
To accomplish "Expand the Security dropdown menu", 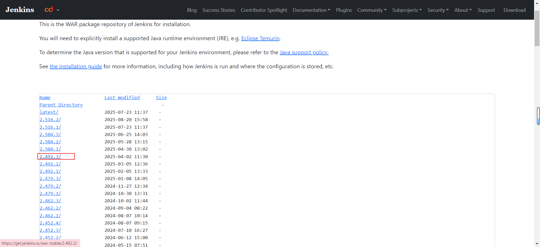I will pos(438,10).
